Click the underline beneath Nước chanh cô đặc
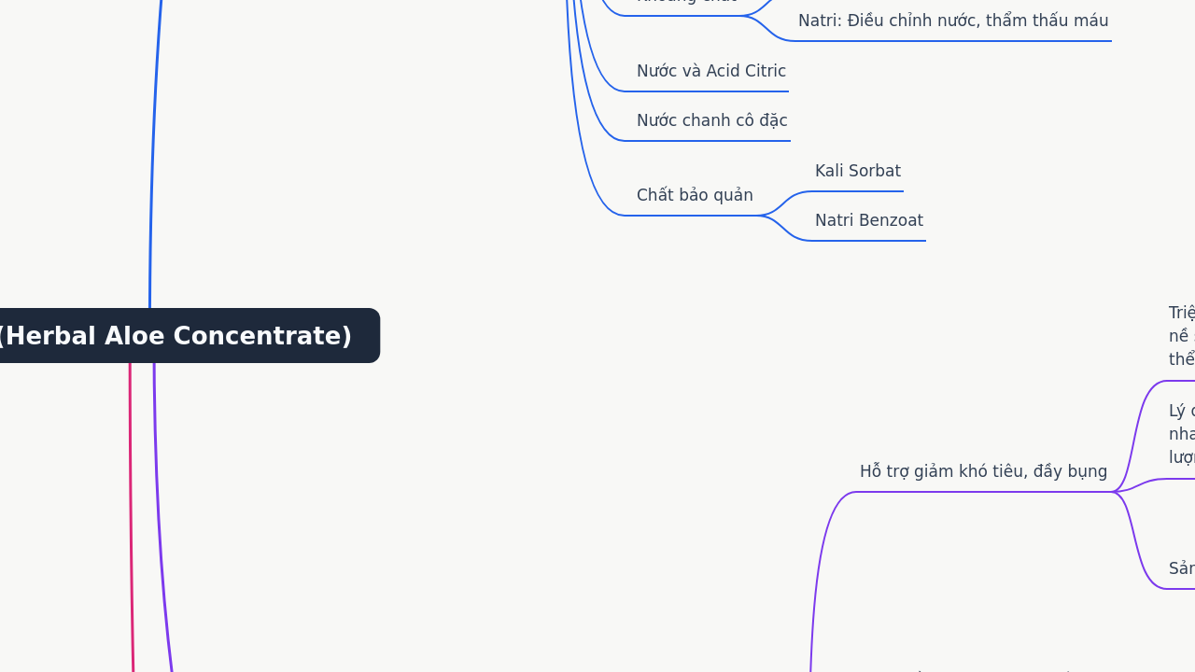The image size is (1195, 672). click(x=707, y=141)
